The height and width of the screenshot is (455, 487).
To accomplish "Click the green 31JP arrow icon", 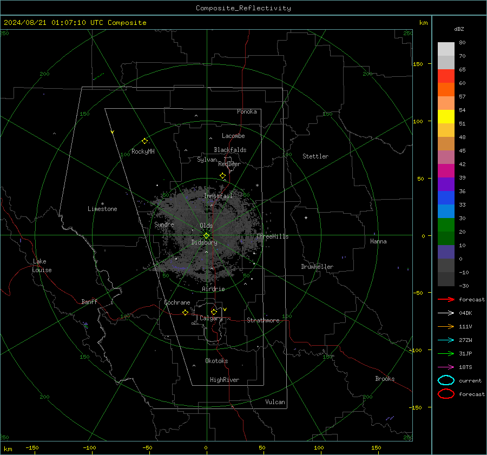I will point(446,353).
